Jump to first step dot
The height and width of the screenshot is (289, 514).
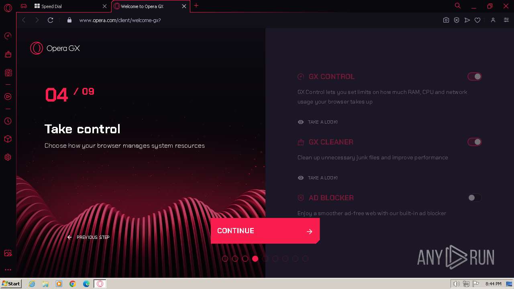(225, 259)
